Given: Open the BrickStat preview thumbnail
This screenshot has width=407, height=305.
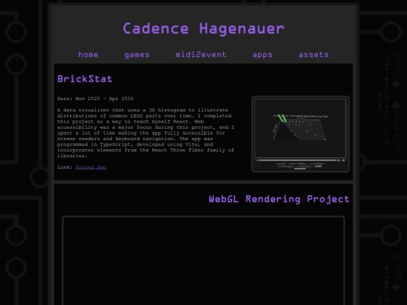Looking at the screenshot, I should [300, 134].
